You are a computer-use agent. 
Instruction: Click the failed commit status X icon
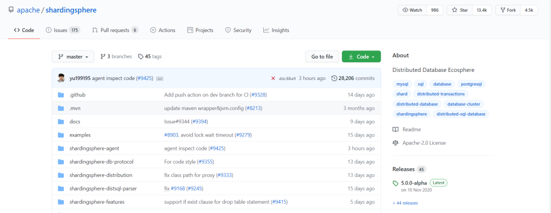pos(273,78)
